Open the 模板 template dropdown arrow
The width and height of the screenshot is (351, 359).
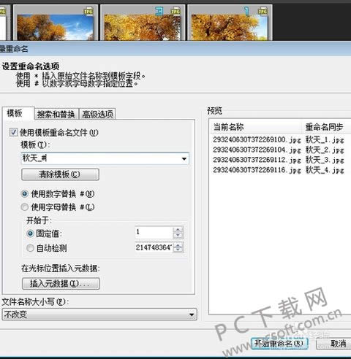tap(184, 159)
